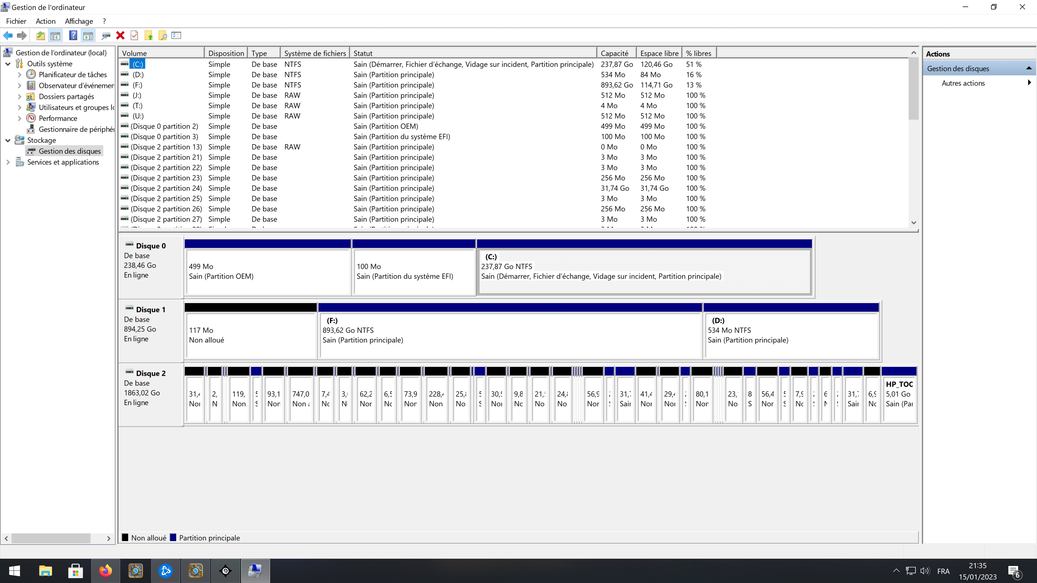Click the red X delete toolbar icon
Viewport: 1037px width, 583px height.
pyautogui.click(x=120, y=35)
